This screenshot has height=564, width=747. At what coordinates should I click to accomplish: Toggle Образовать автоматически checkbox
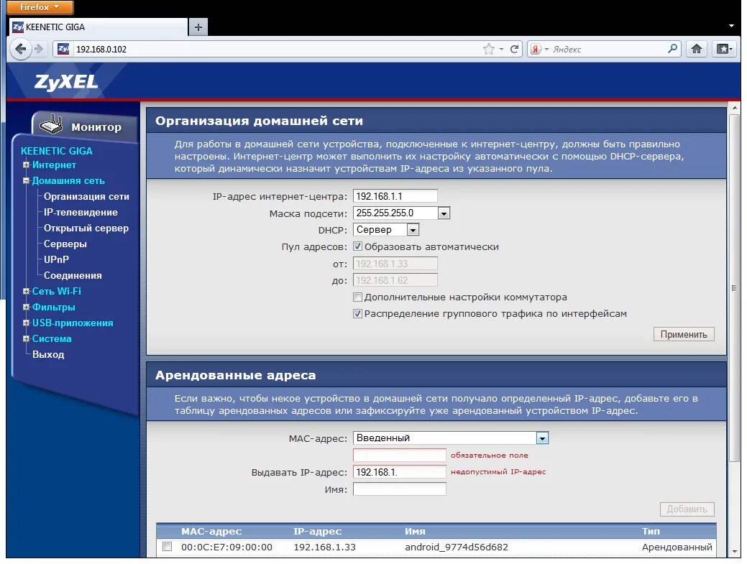point(357,246)
